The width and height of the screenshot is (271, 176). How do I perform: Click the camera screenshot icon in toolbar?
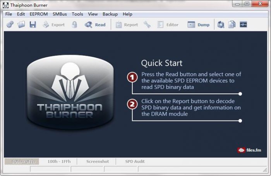[x=221, y=25]
